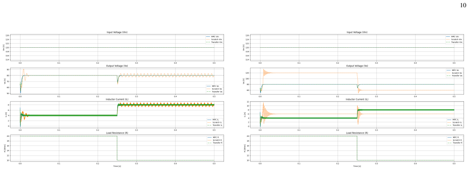Click "Vin [V]" y-axis label in left figure
Image resolution: width=469 pixels, height=170 pixels.
(4, 47)
